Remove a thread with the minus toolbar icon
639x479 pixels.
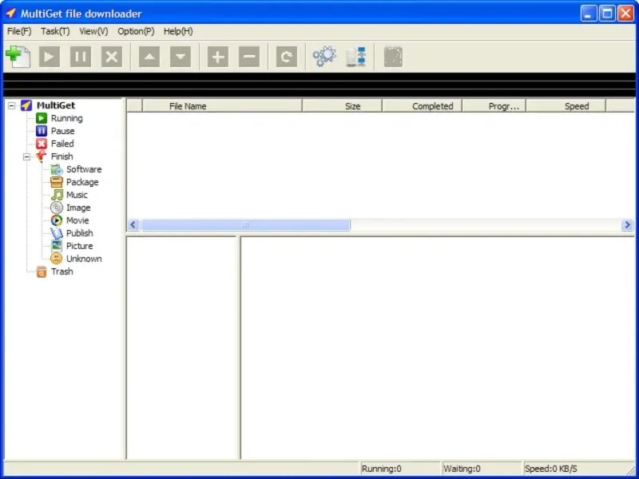click(x=249, y=57)
